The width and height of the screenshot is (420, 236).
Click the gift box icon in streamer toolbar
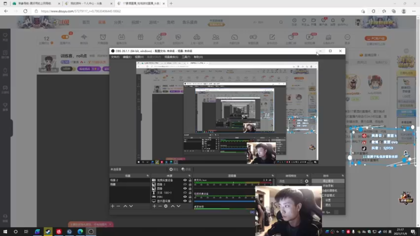tap(140, 37)
